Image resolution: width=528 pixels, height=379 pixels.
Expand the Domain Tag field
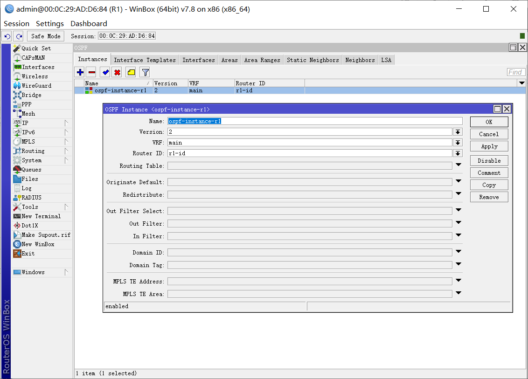(459, 264)
